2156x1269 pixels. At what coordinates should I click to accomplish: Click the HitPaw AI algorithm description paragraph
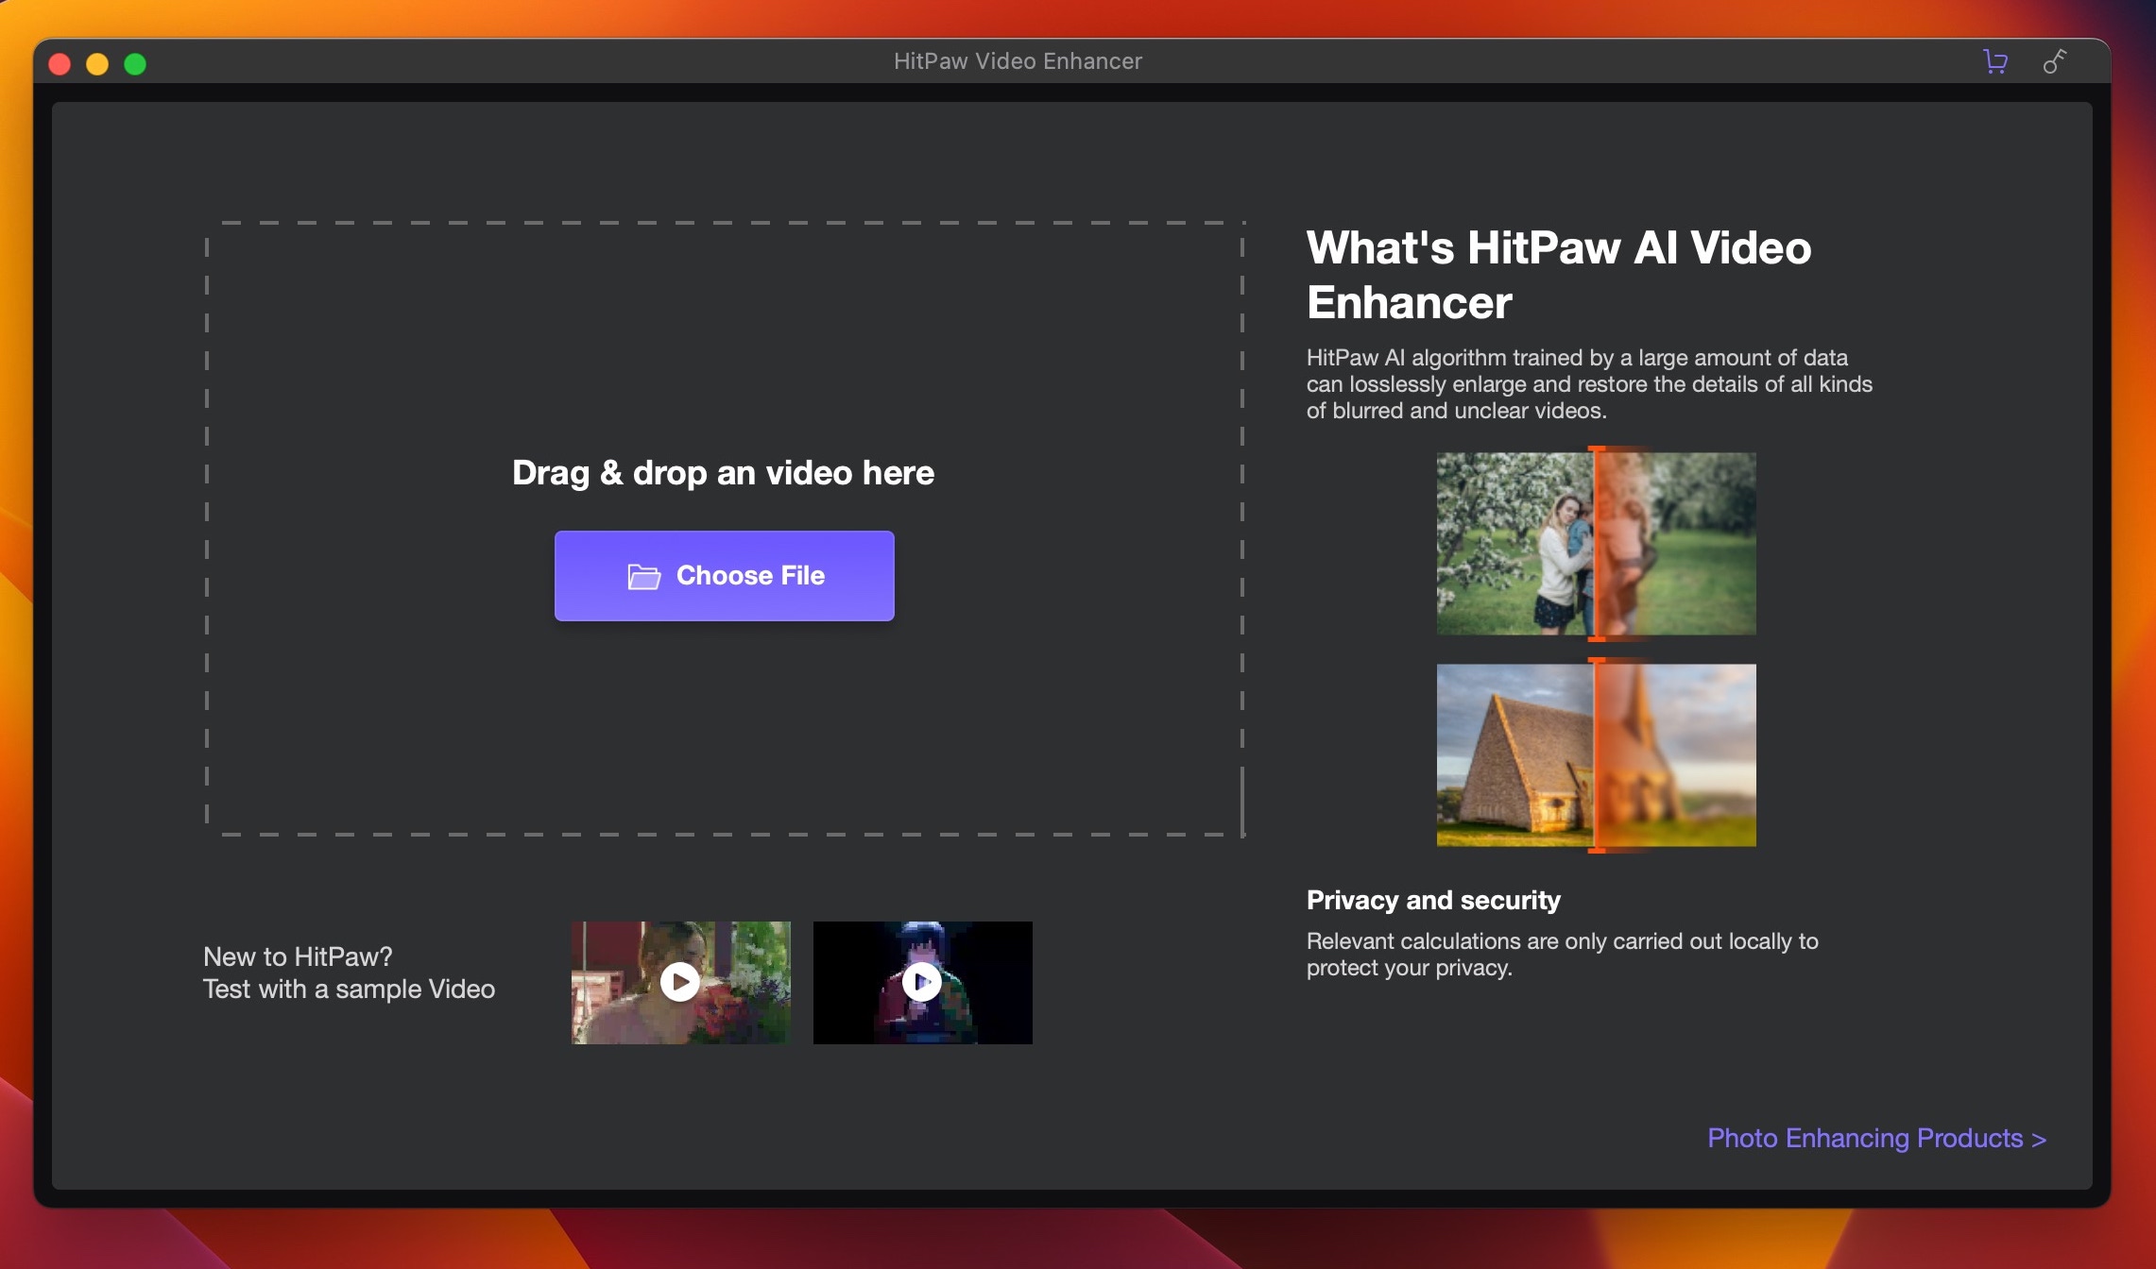(x=1589, y=383)
